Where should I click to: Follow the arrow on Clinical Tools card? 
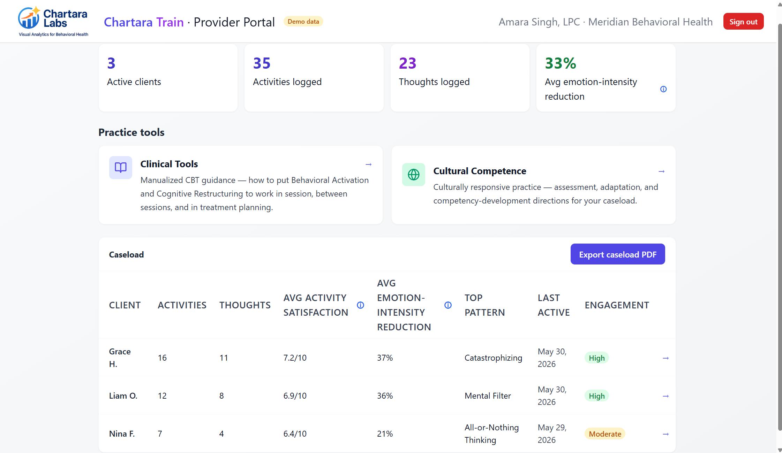[x=368, y=164]
